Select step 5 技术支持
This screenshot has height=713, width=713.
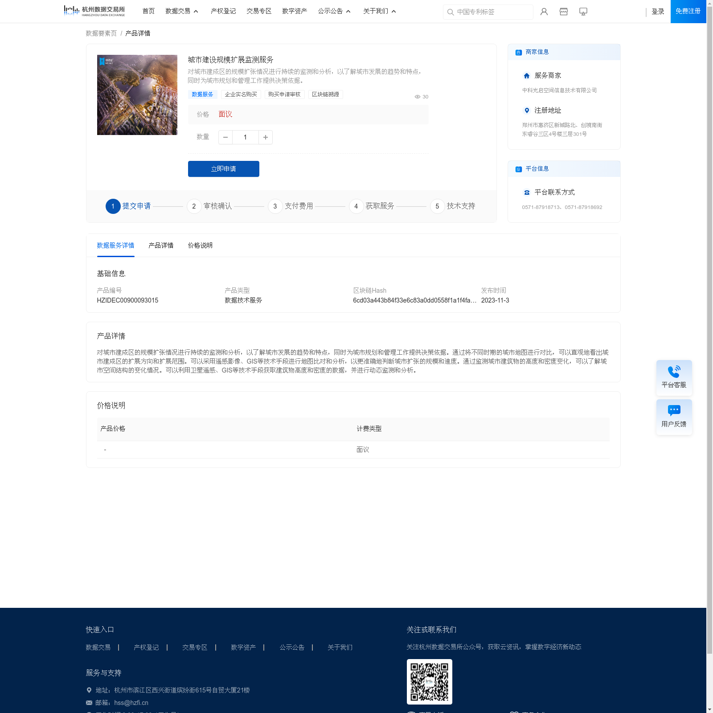pyautogui.click(x=453, y=206)
